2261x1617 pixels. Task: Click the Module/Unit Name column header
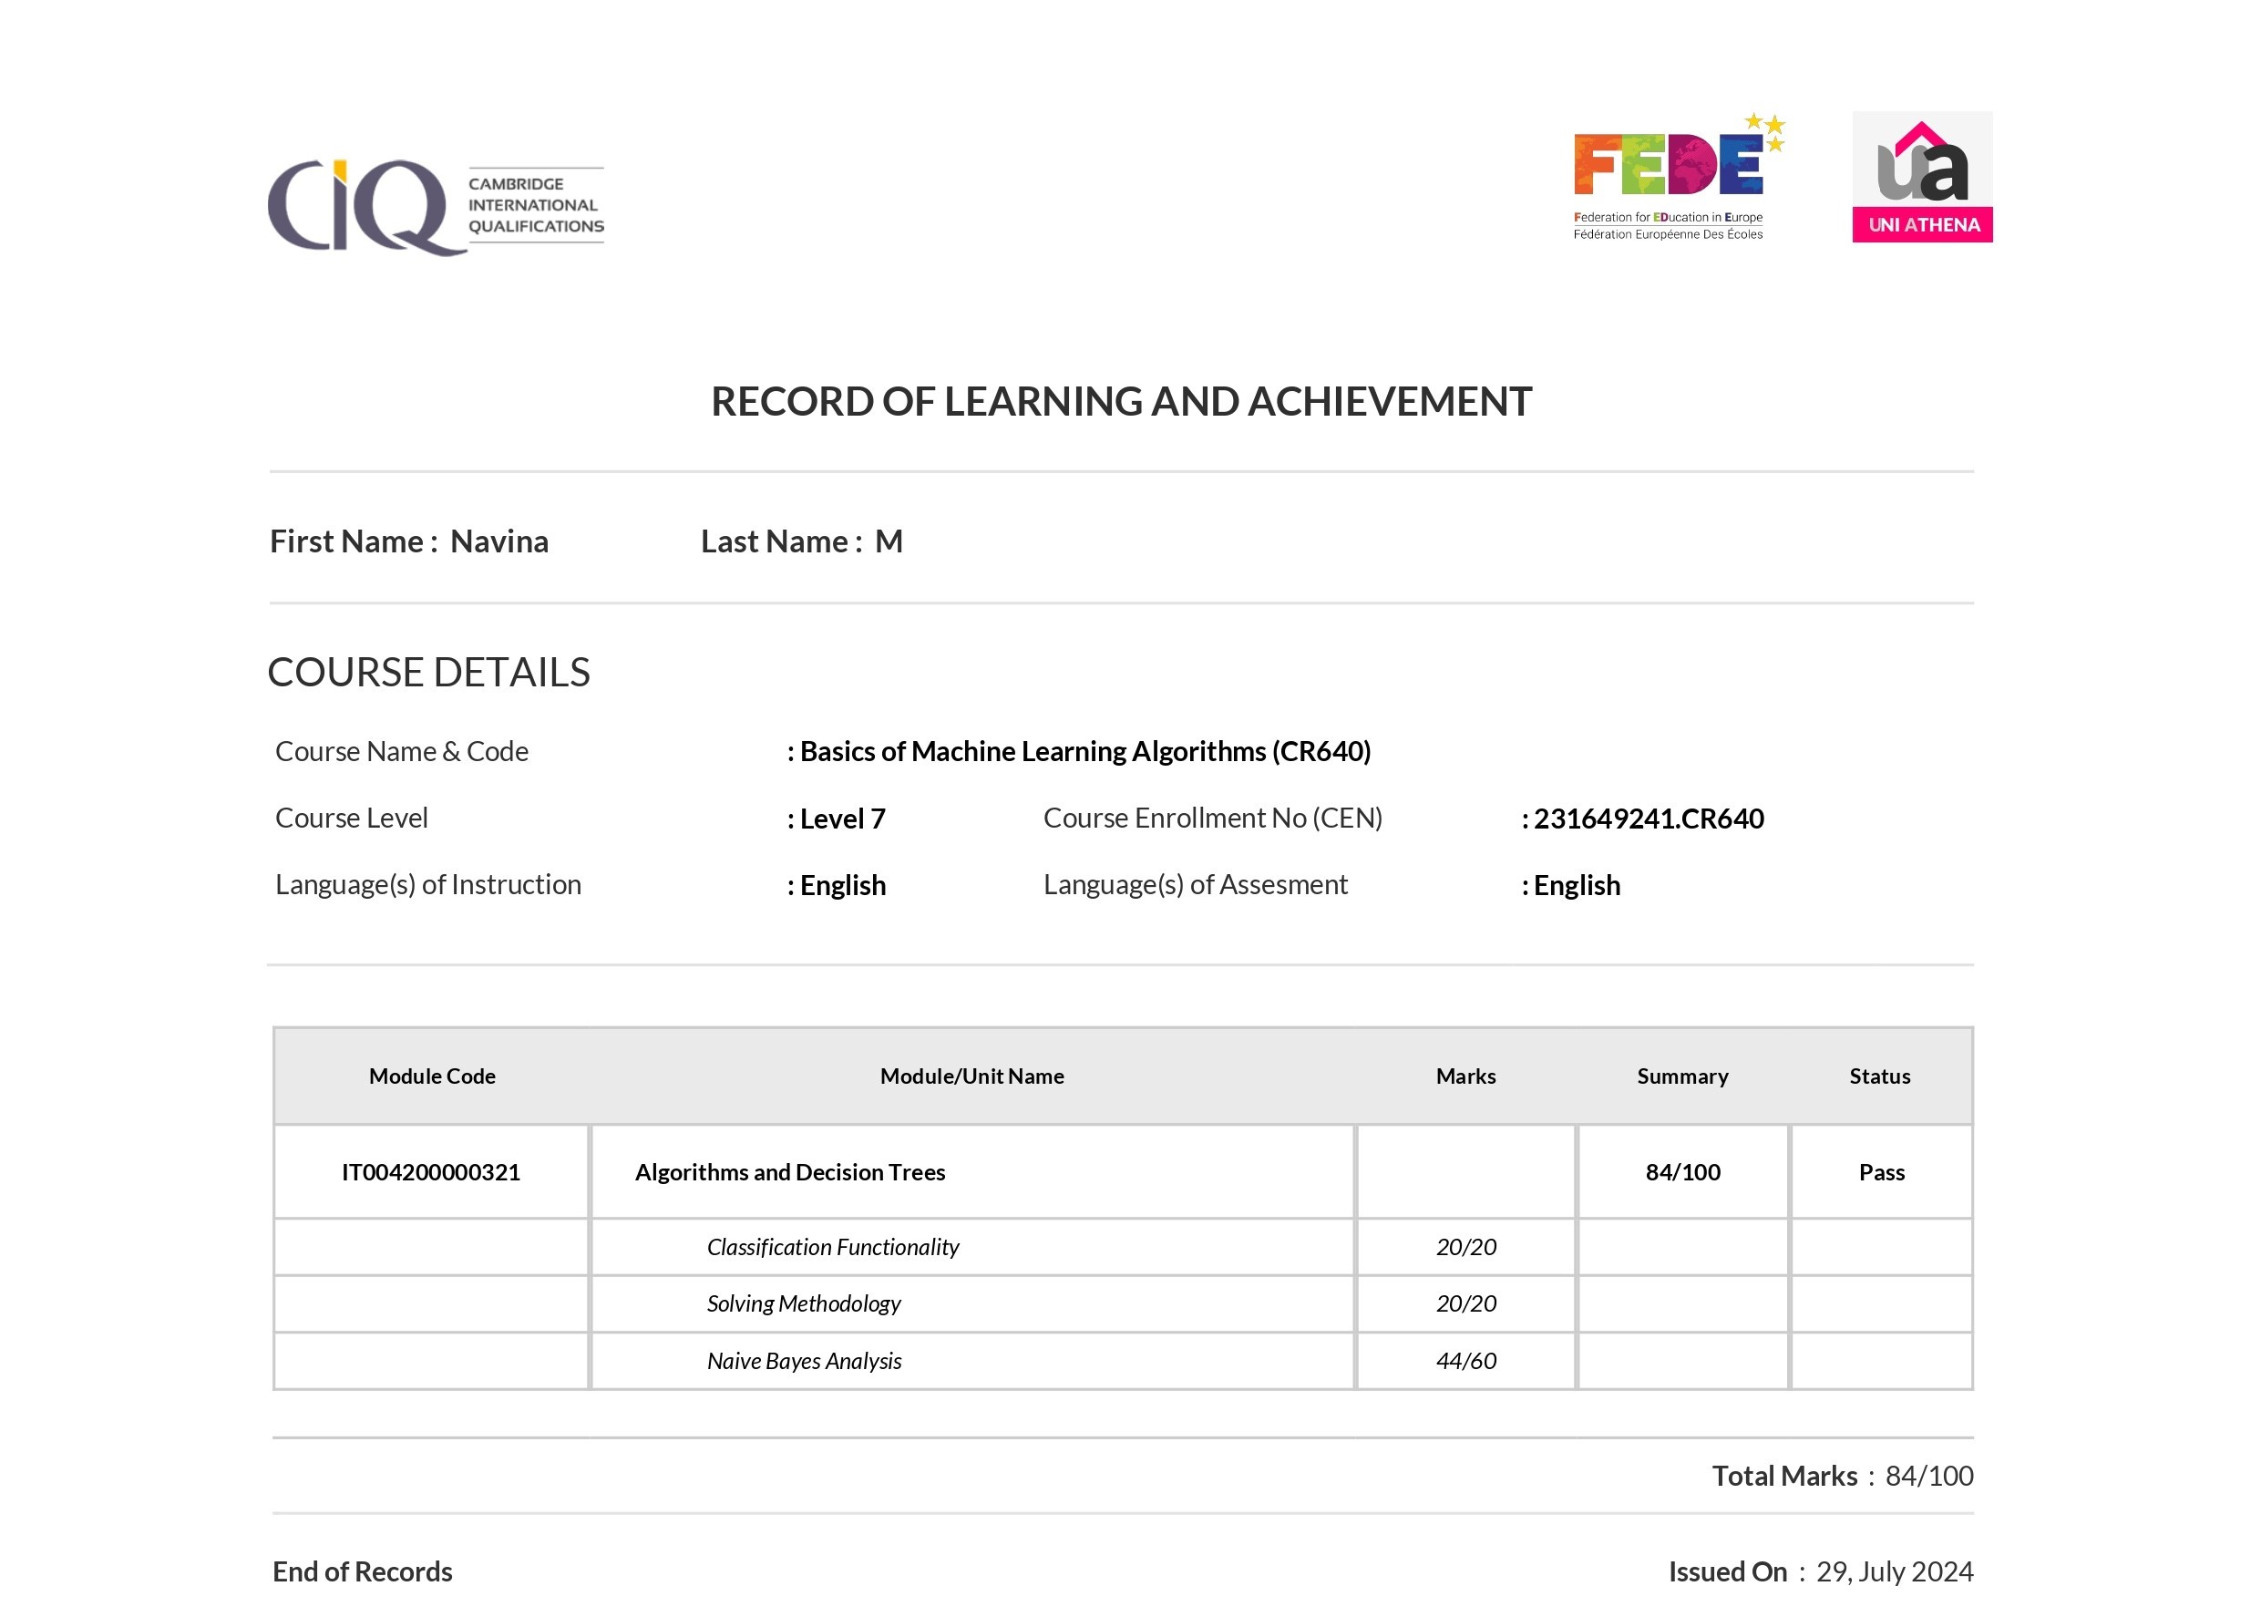pyautogui.click(x=971, y=1076)
